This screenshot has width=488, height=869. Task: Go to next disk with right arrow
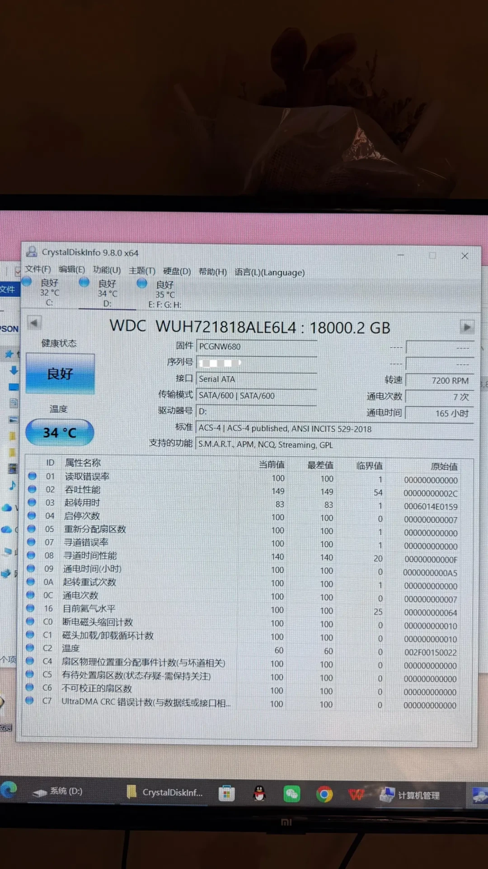pyautogui.click(x=467, y=326)
